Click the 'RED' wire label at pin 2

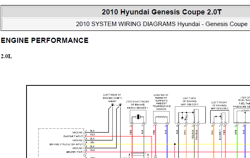click(92, 135)
